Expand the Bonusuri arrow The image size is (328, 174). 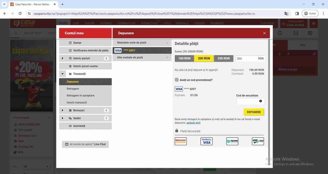point(62,110)
